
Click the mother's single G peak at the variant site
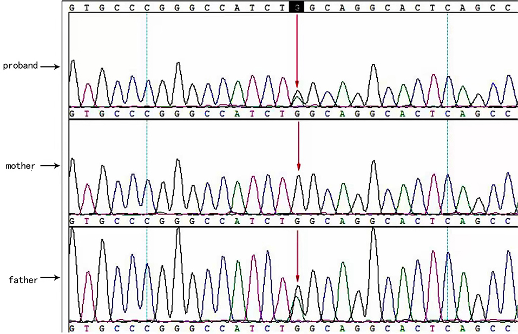[x=298, y=194]
